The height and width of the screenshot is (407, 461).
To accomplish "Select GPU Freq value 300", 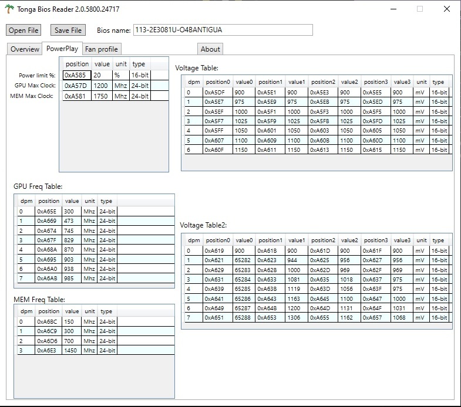I will (x=72, y=212).
